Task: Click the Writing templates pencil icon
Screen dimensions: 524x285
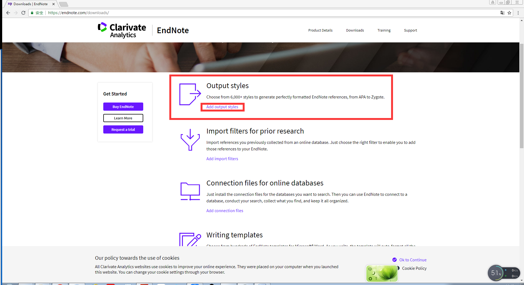Action: pyautogui.click(x=190, y=239)
